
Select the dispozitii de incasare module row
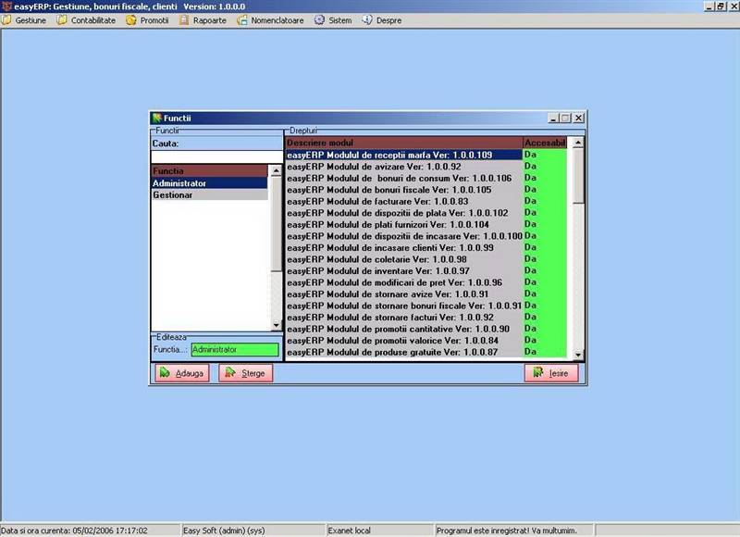(x=404, y=236)
